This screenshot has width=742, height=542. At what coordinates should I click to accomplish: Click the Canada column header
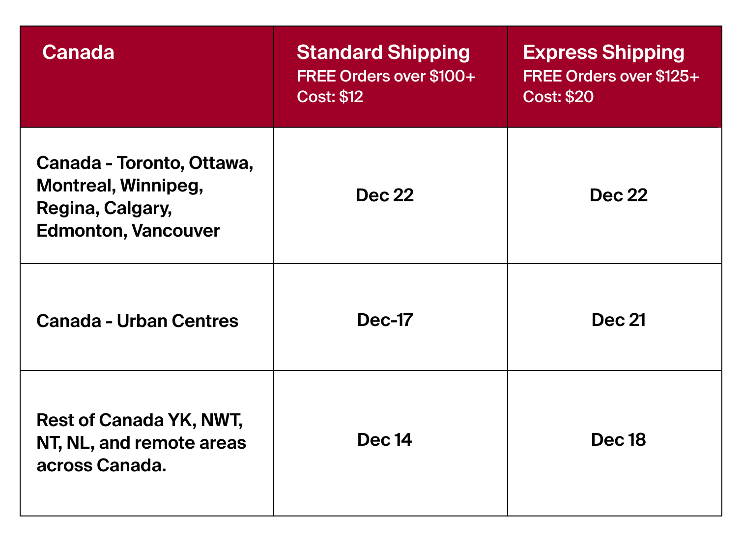pos(78,52)
